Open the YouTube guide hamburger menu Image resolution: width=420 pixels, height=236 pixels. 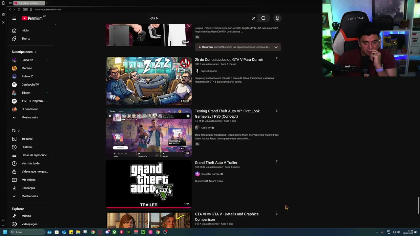(x=14, y=18)
